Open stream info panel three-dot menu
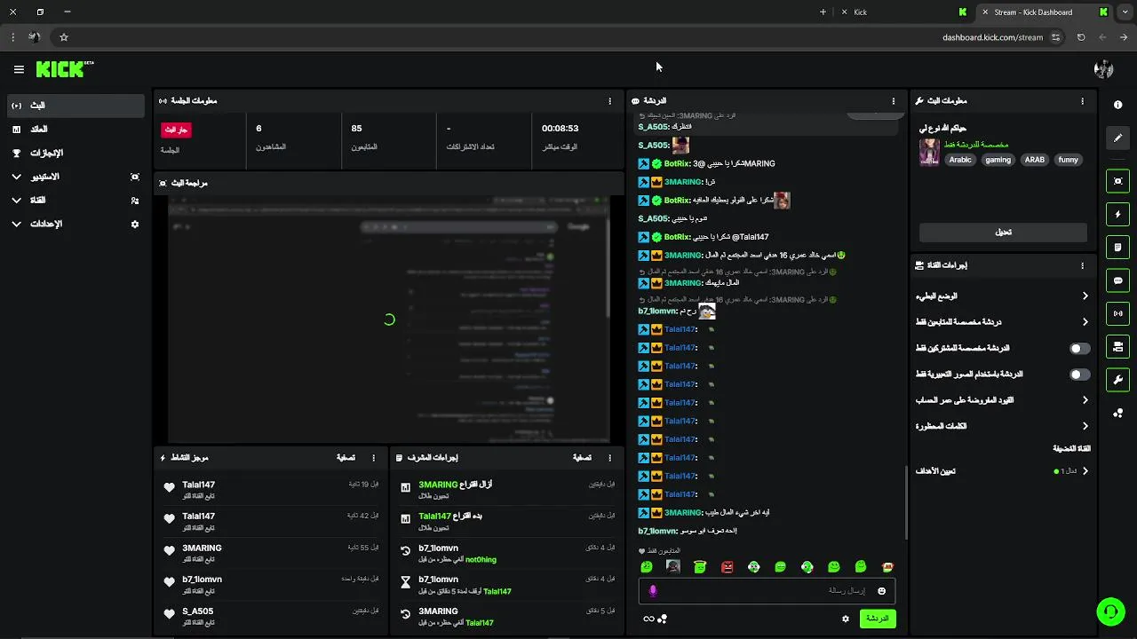The width and height of the screenshot is (1137, 639). pos(1082,101)
